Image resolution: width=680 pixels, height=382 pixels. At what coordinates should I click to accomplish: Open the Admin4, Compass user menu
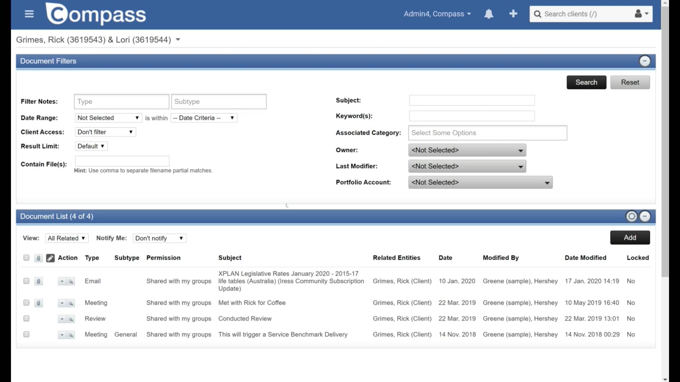[x=437, y=14]
